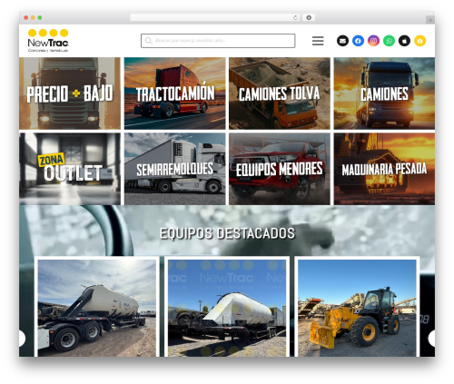Viewport: 454px width, 384px height.
Task: Click the Equipos Destacados heading
Action: pyautogui.click(x=227, y=233)
